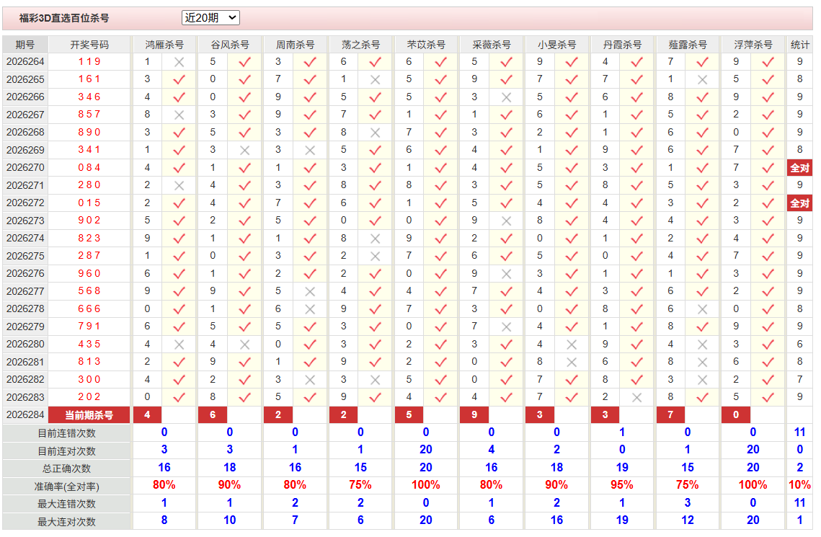Select the X mark in 丹霞杀号 for period 2026283
This screenshot has width=821, height=537.
click(x=636, y=397)
